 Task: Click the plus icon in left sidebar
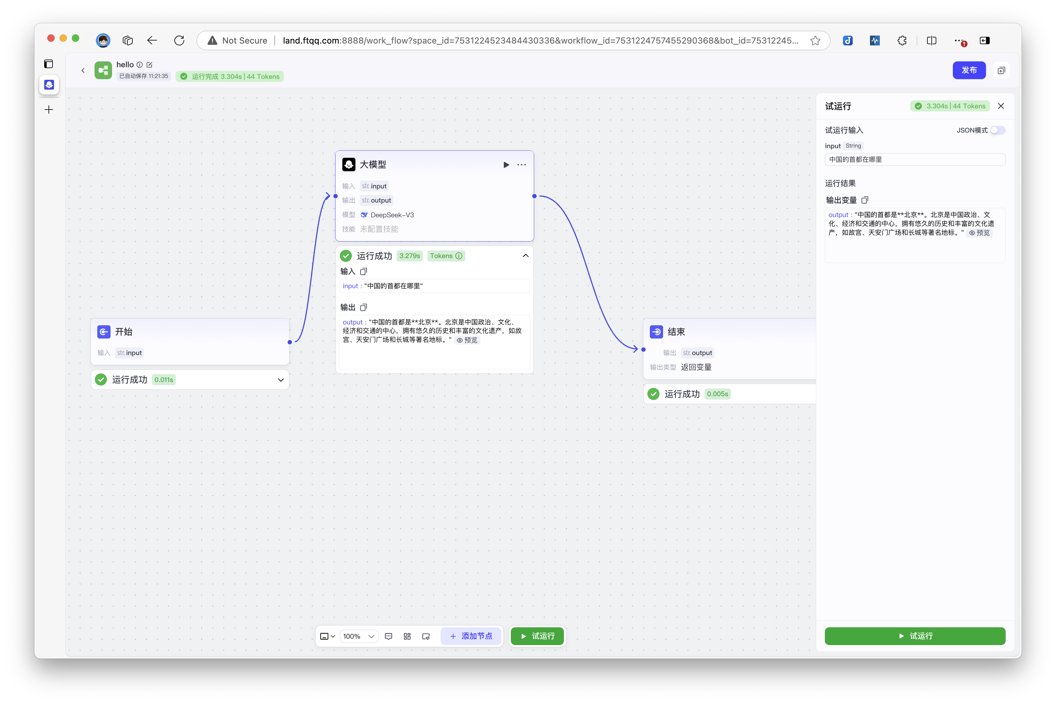49,110
